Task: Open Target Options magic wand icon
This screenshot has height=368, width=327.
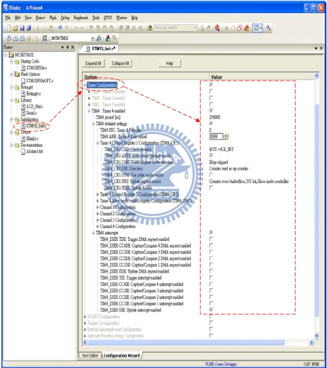Action: click(99, 38)
